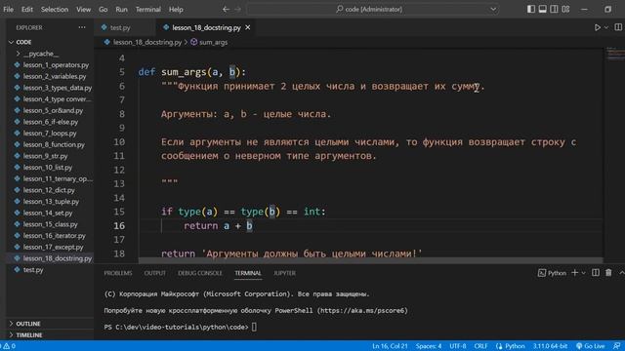This screenshot has width=625, height=351.
Task: Kill terminal with trash icon
Action: click(608, 273)
